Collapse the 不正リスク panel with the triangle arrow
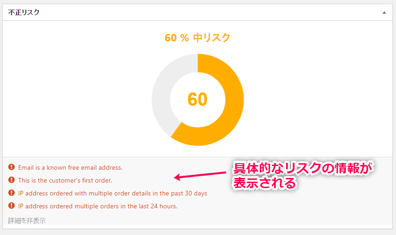 point(384,12)
